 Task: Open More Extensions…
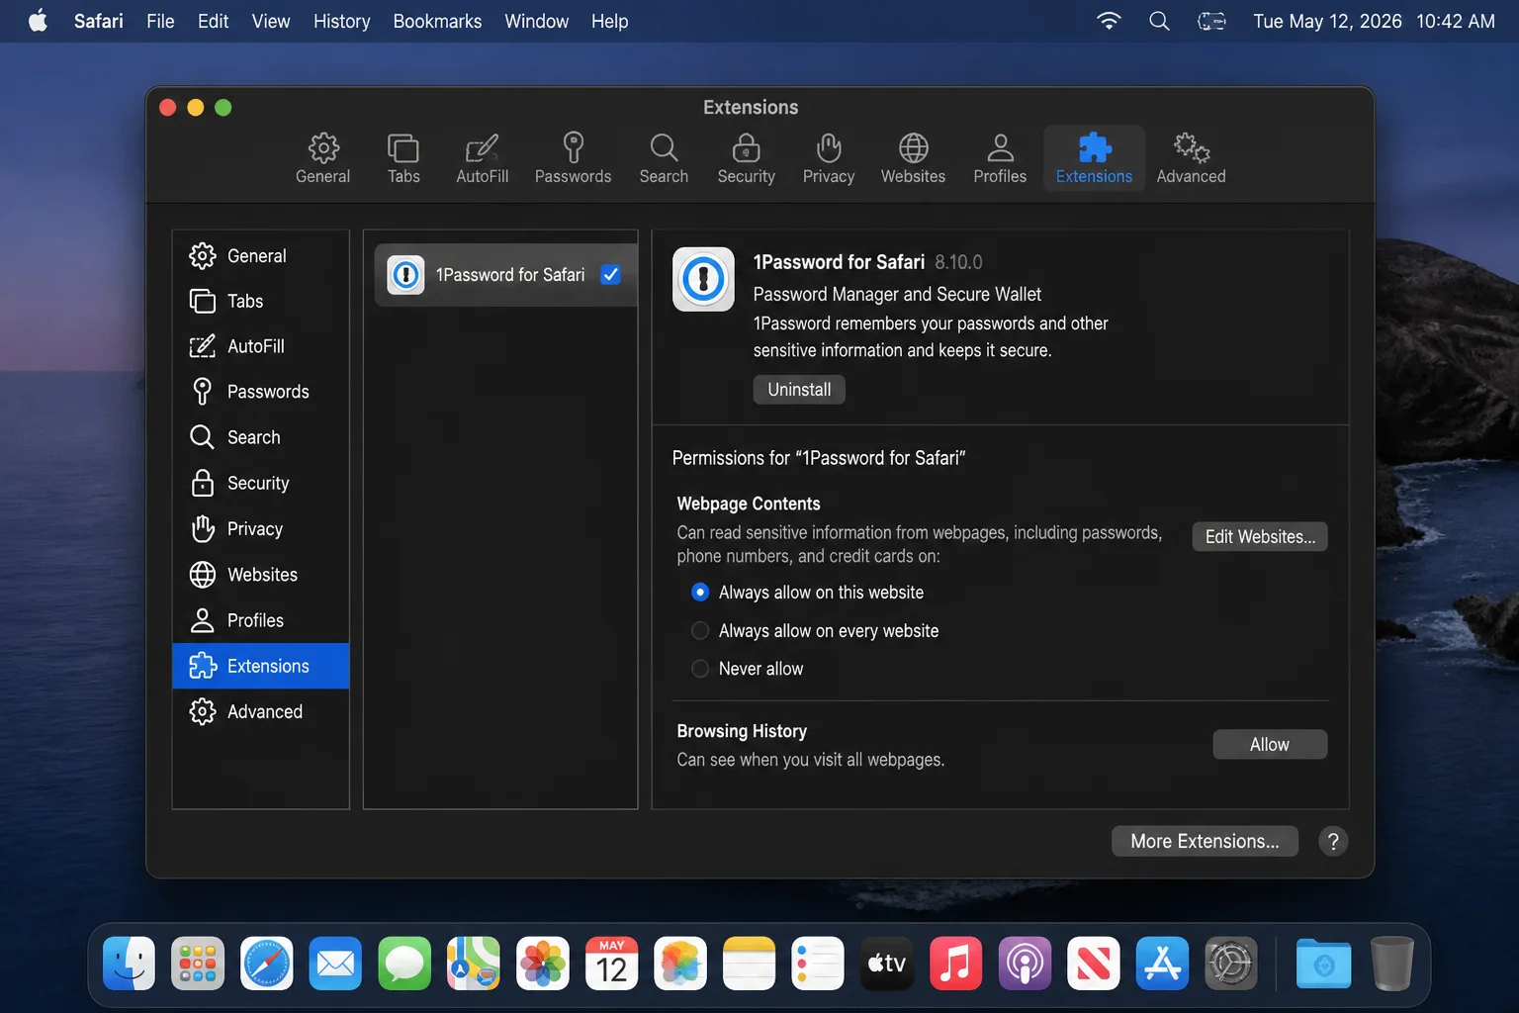[x=1205, y=841]
